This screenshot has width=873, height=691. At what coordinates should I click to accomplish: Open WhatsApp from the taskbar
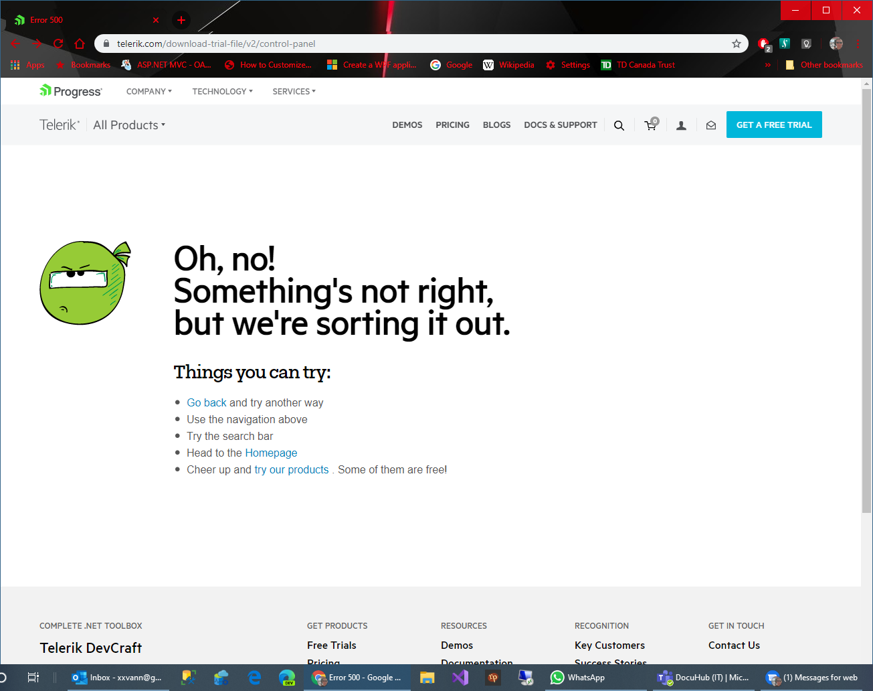point(577,678)
